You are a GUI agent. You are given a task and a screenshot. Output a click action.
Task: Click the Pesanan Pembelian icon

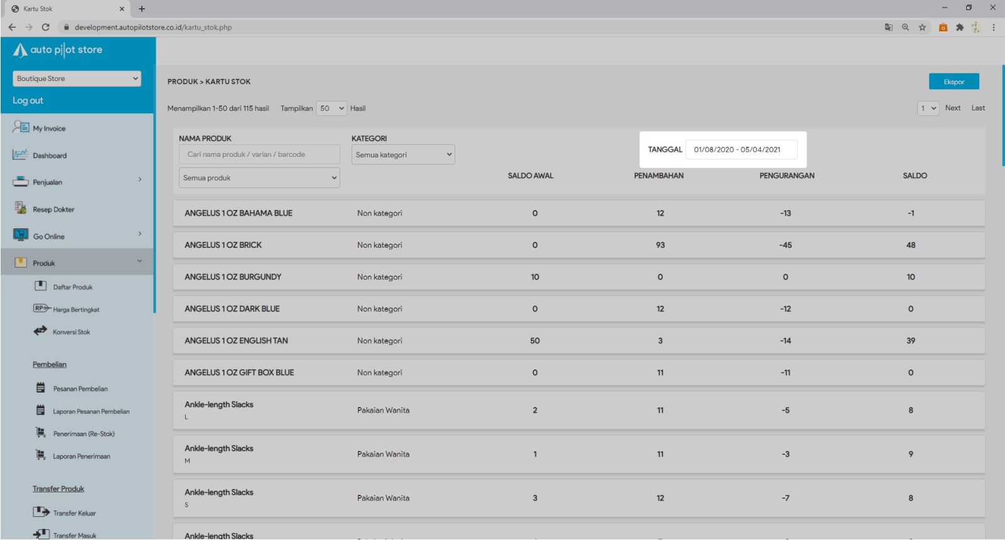click(41, 388)
